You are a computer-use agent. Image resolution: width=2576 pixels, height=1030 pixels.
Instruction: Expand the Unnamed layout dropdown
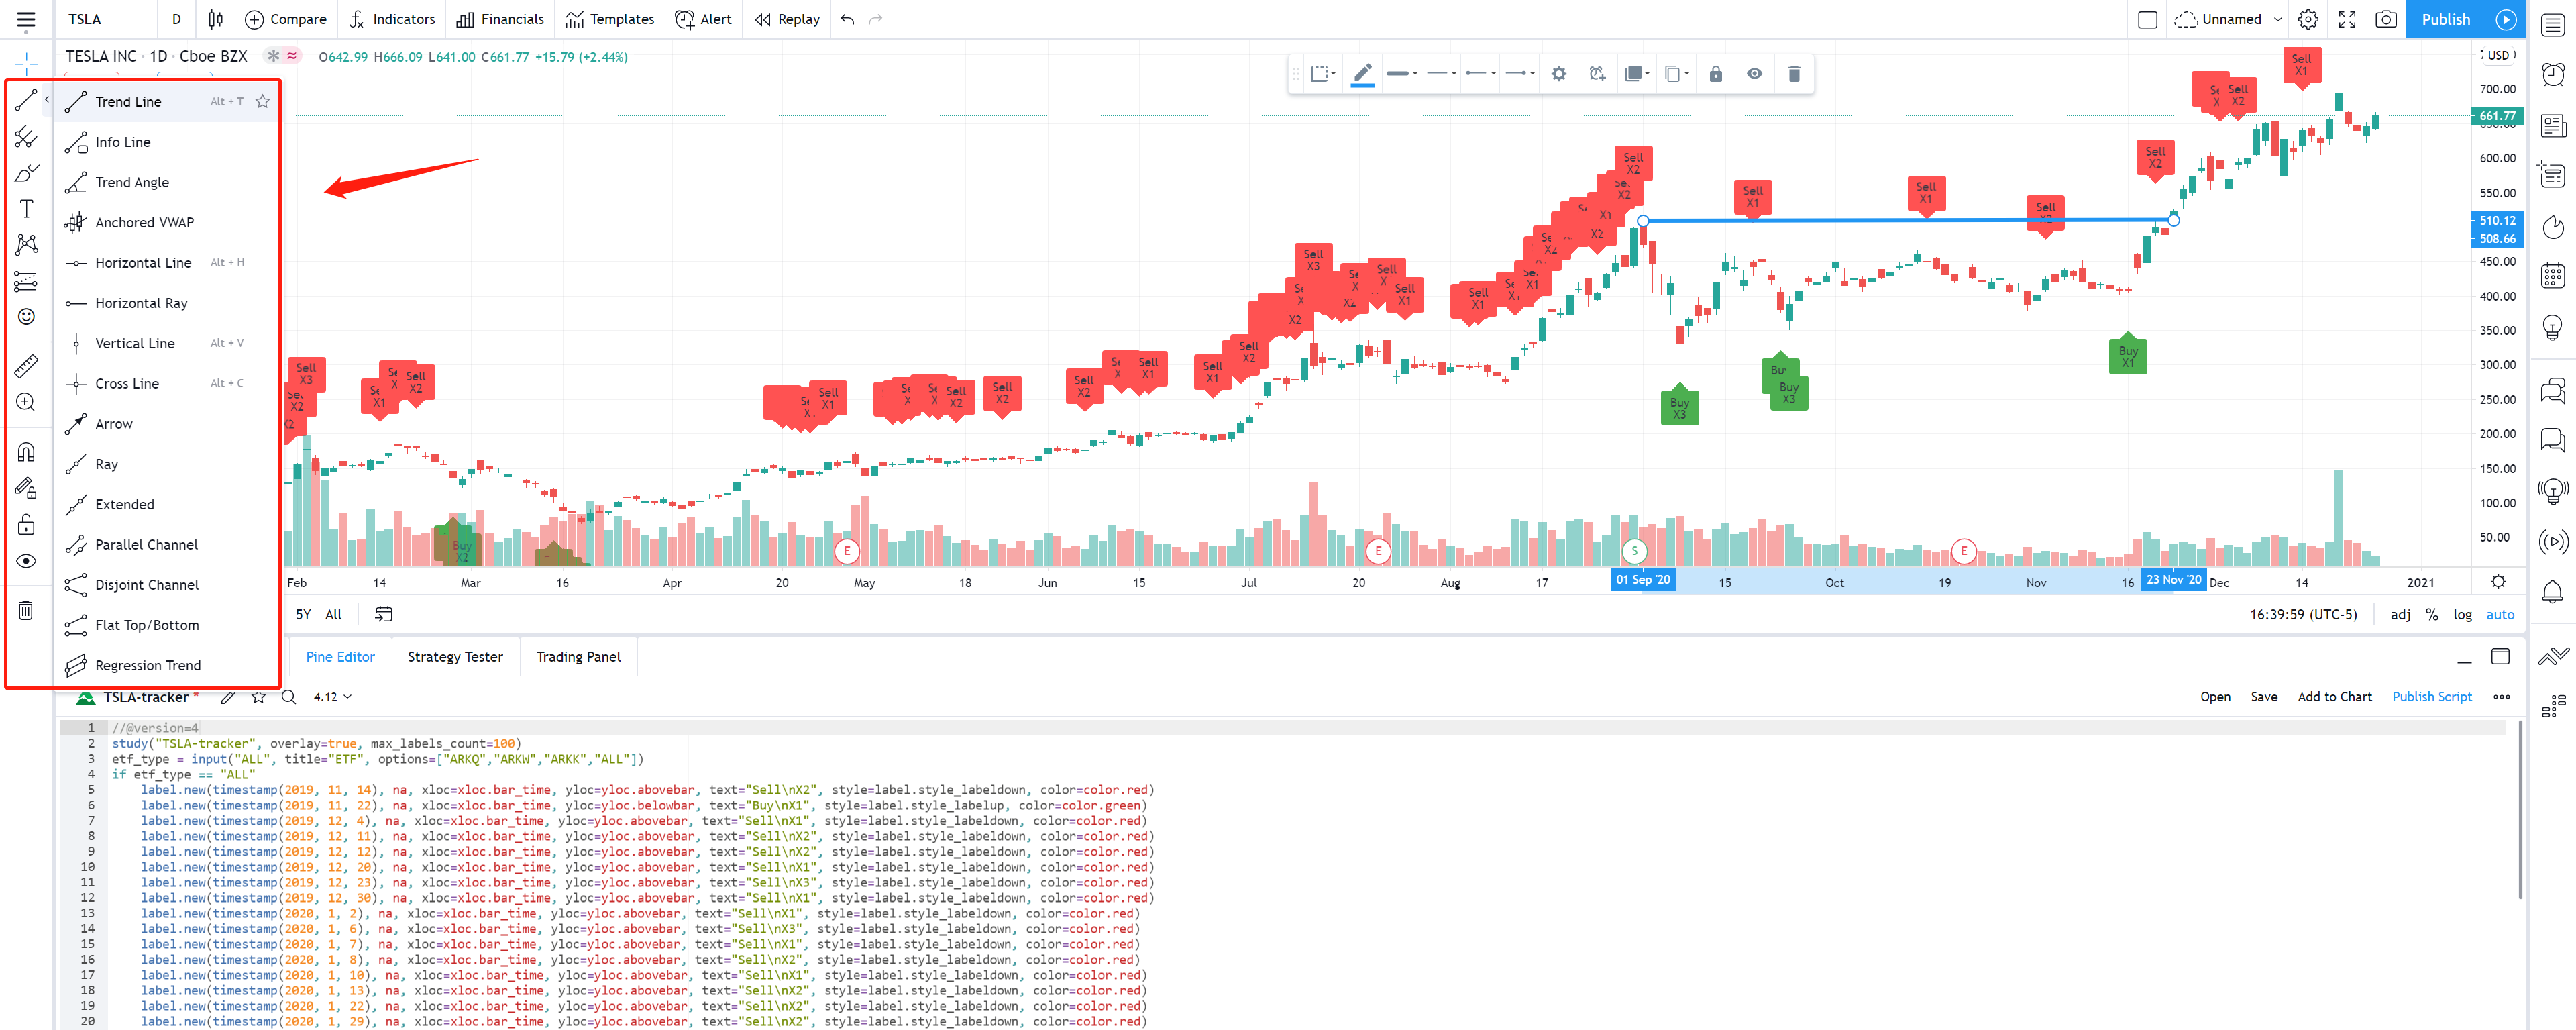click(2278, 19)
